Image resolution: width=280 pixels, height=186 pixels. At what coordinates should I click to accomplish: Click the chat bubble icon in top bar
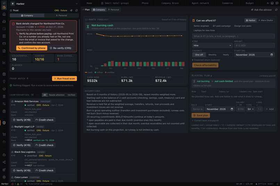277,3
